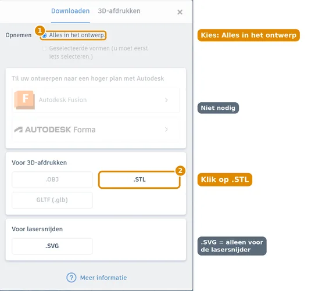Export as GLTF (.glb) file
This screenshot has width=315, height=291.
tap(52, 200)
